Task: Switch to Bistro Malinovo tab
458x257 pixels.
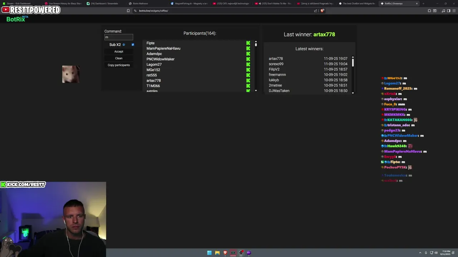Action: [x=147, y=4]
